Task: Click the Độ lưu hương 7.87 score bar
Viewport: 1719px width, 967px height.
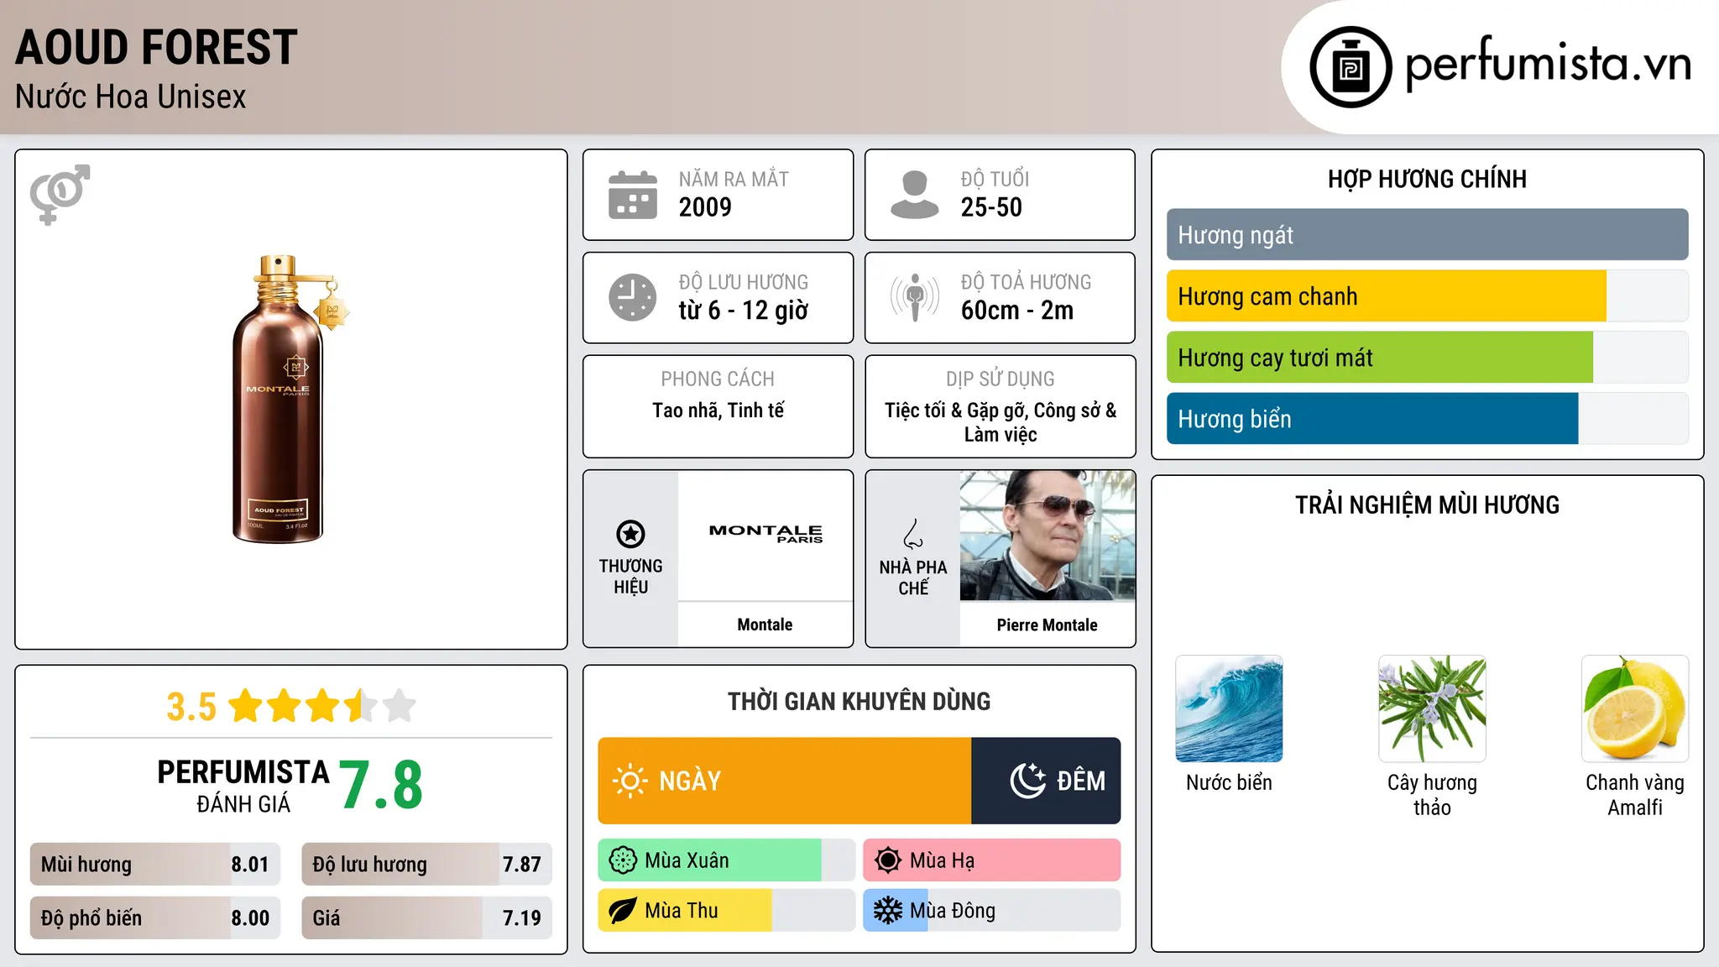Action: tap(426, 865)
